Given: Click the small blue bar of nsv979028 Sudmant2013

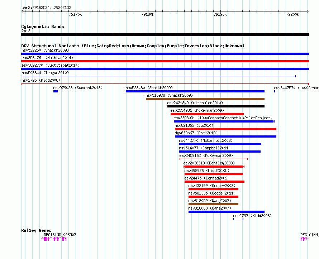Looking at the screenshot, I should click(56, 91).
